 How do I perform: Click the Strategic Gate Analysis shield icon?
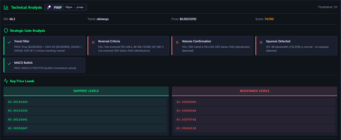[x=6, y=30]
